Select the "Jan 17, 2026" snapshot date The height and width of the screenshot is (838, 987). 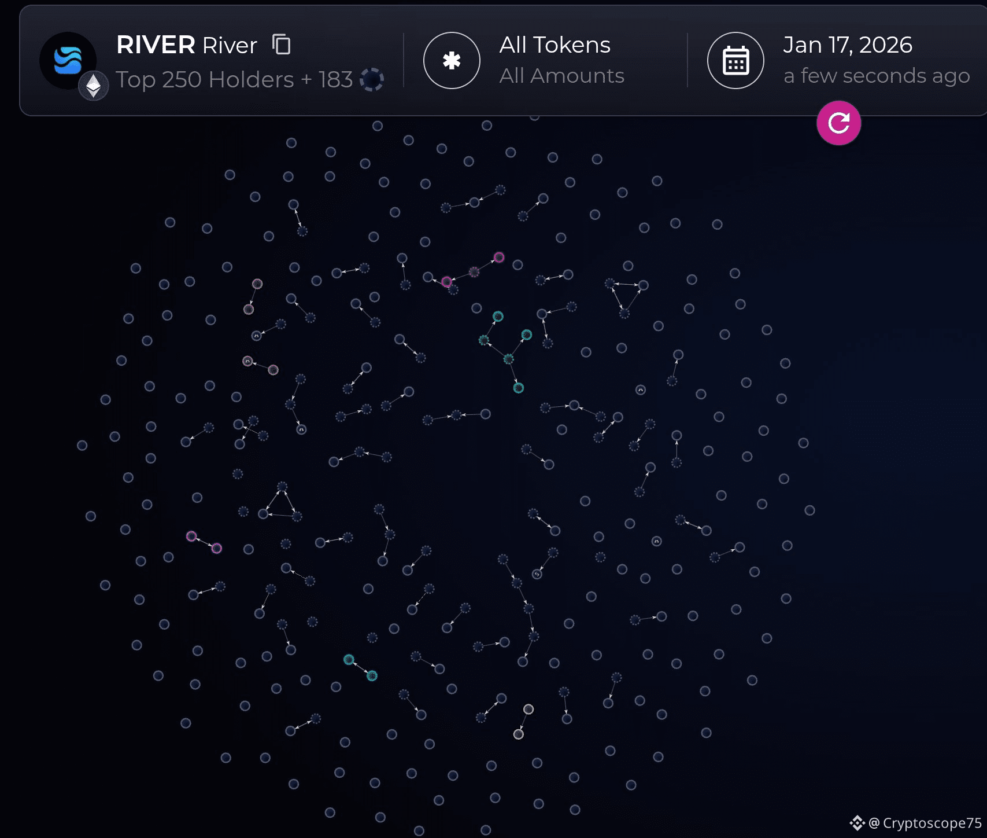click(848, 45)
